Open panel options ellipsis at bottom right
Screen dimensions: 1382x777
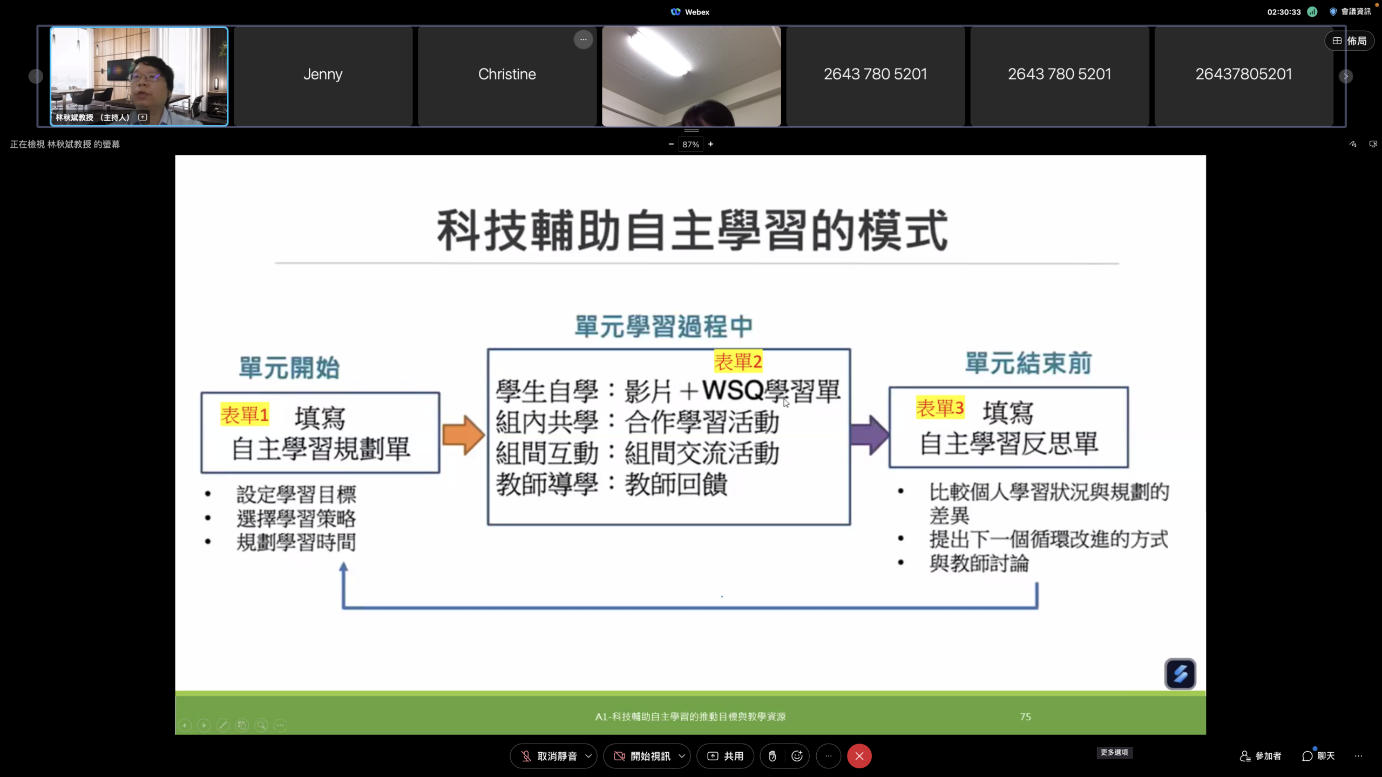tap(1358, 756)
